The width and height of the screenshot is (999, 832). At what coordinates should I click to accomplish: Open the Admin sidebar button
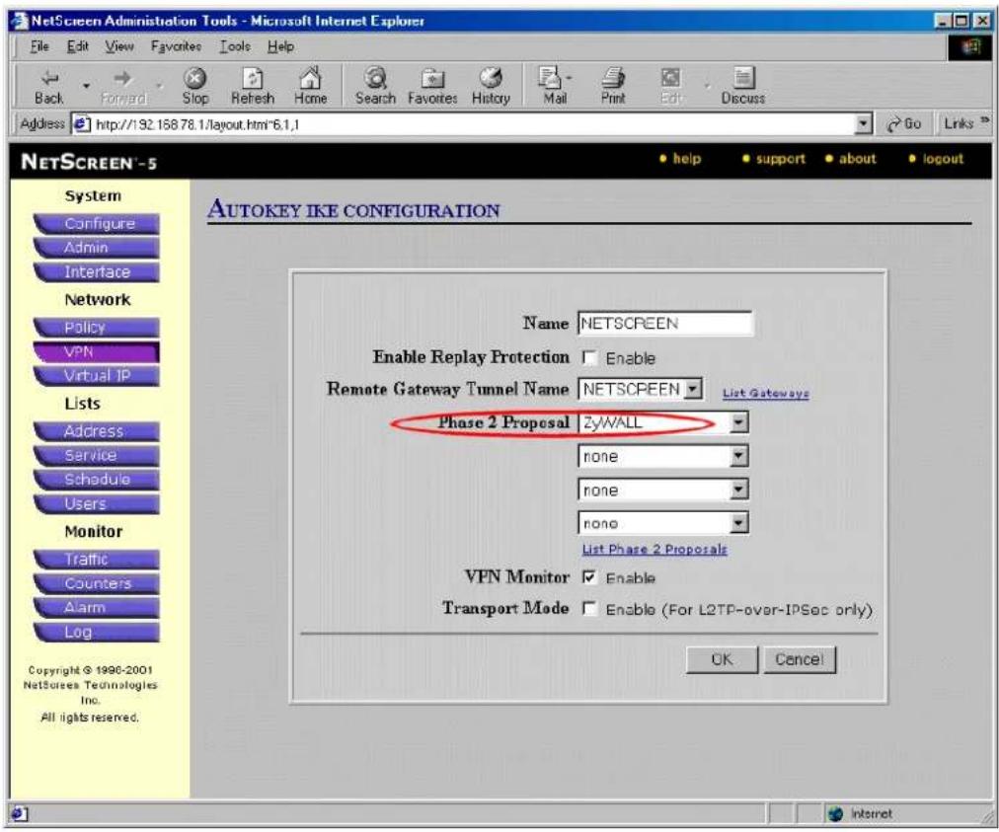pyautogui.click(x=97, y=248)
